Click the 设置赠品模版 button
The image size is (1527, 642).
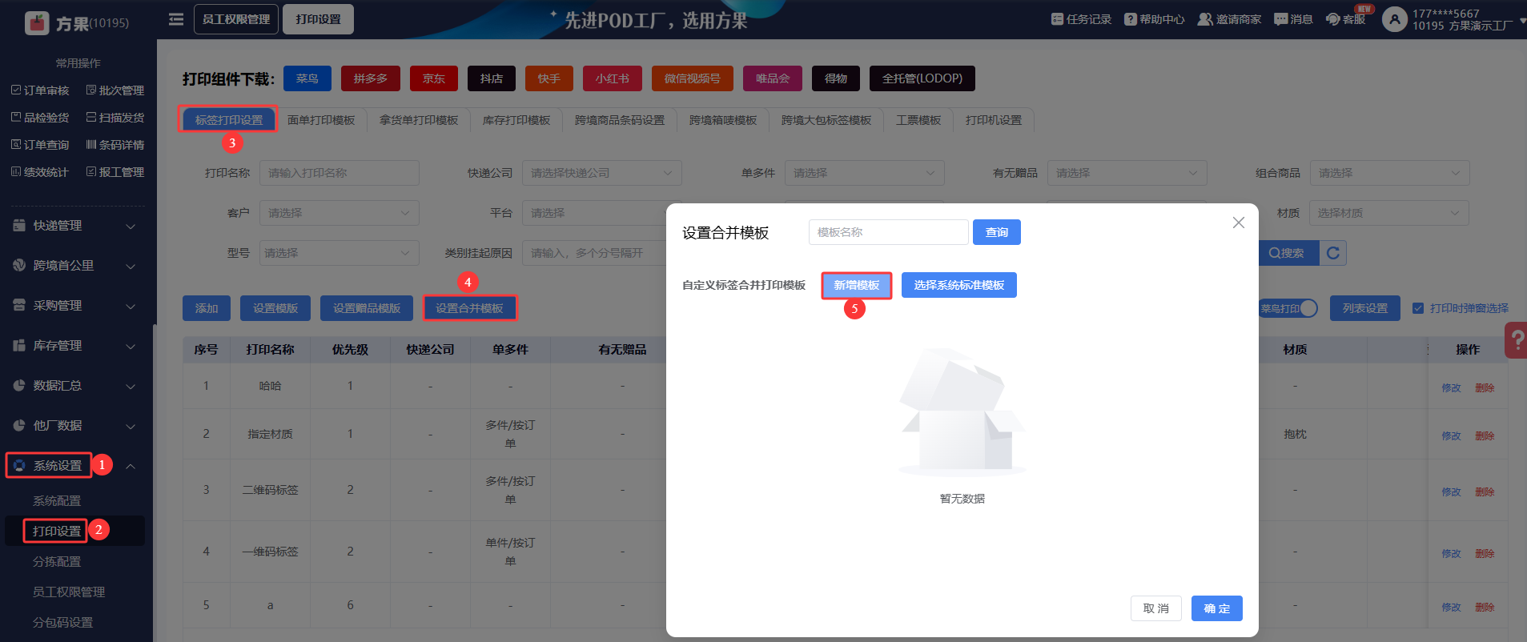[367, 308]
